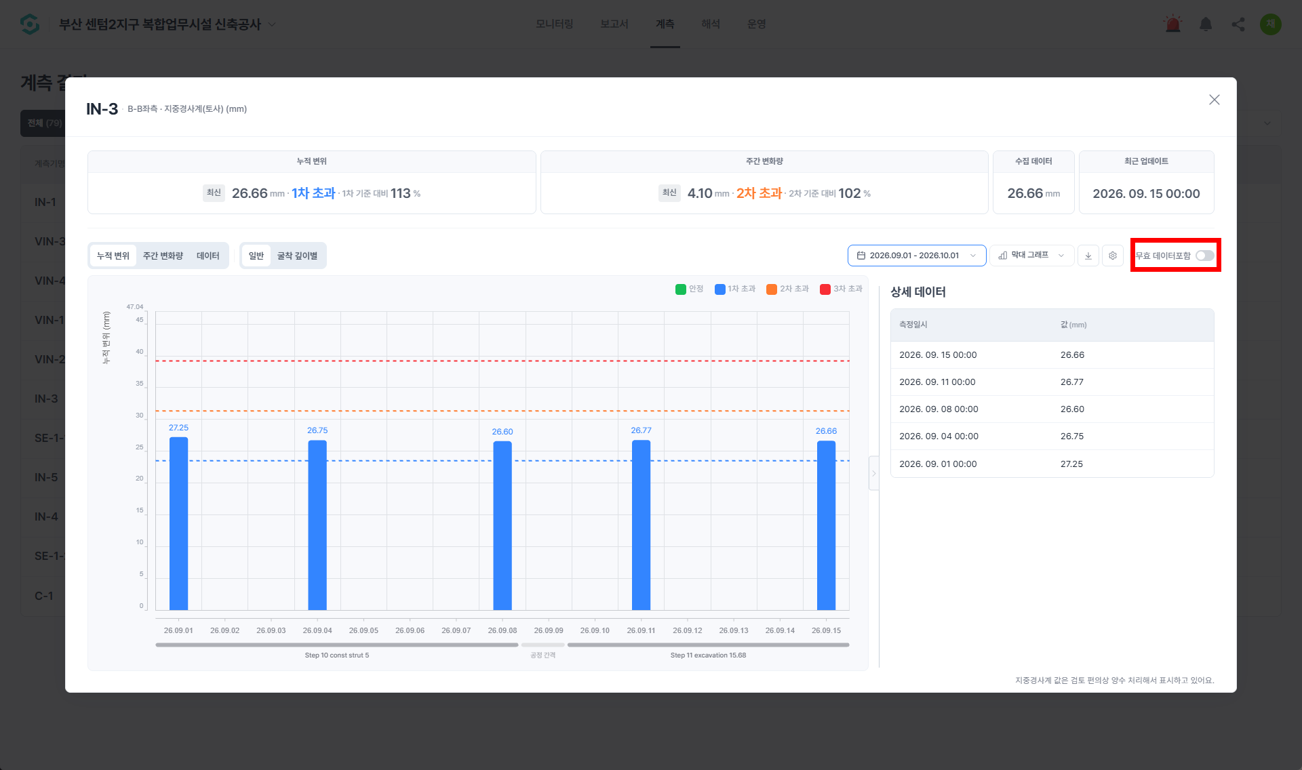
Task: Select the 2026. 09. 11 00:00 data row
Action: [x=1052, y=382]
